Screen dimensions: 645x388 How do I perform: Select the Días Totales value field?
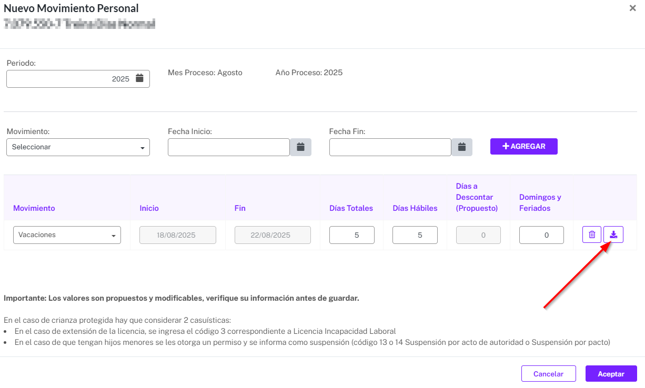[x=352, y=235]
